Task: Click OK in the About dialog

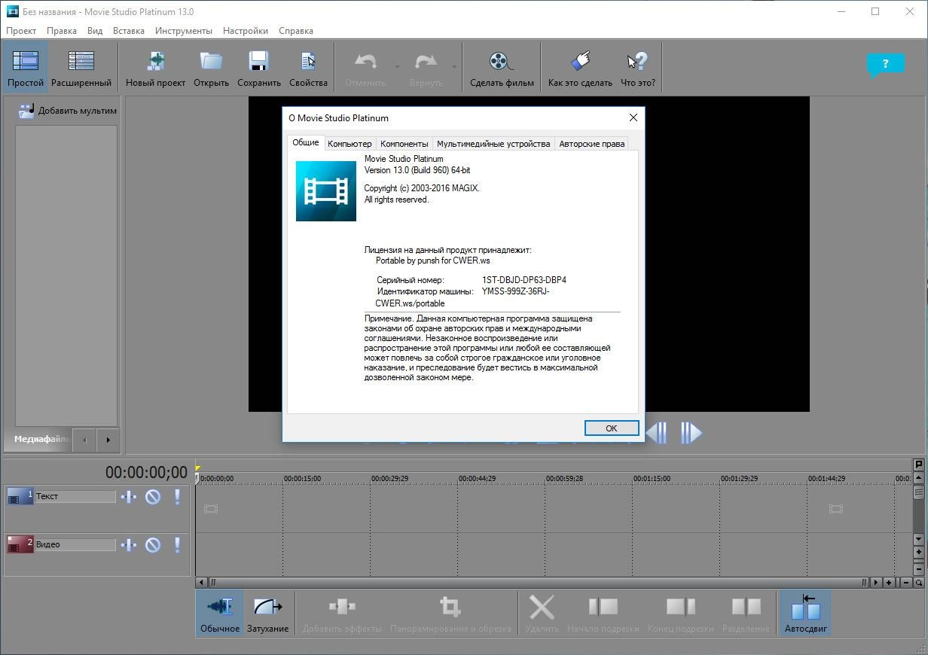Action: click(x=612, y=428)
